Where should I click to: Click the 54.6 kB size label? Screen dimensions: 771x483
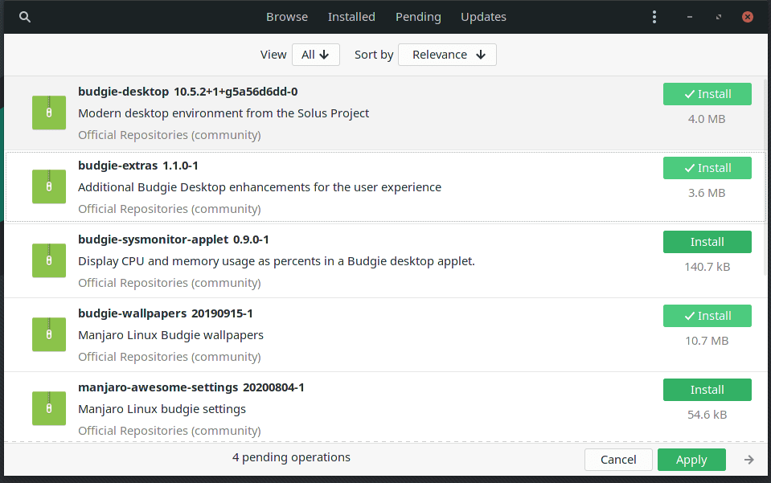707,415
